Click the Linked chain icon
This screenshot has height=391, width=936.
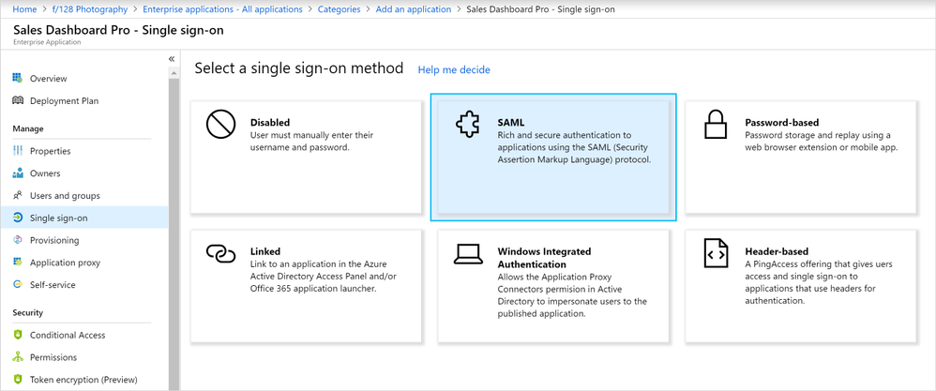coord(220,254)
